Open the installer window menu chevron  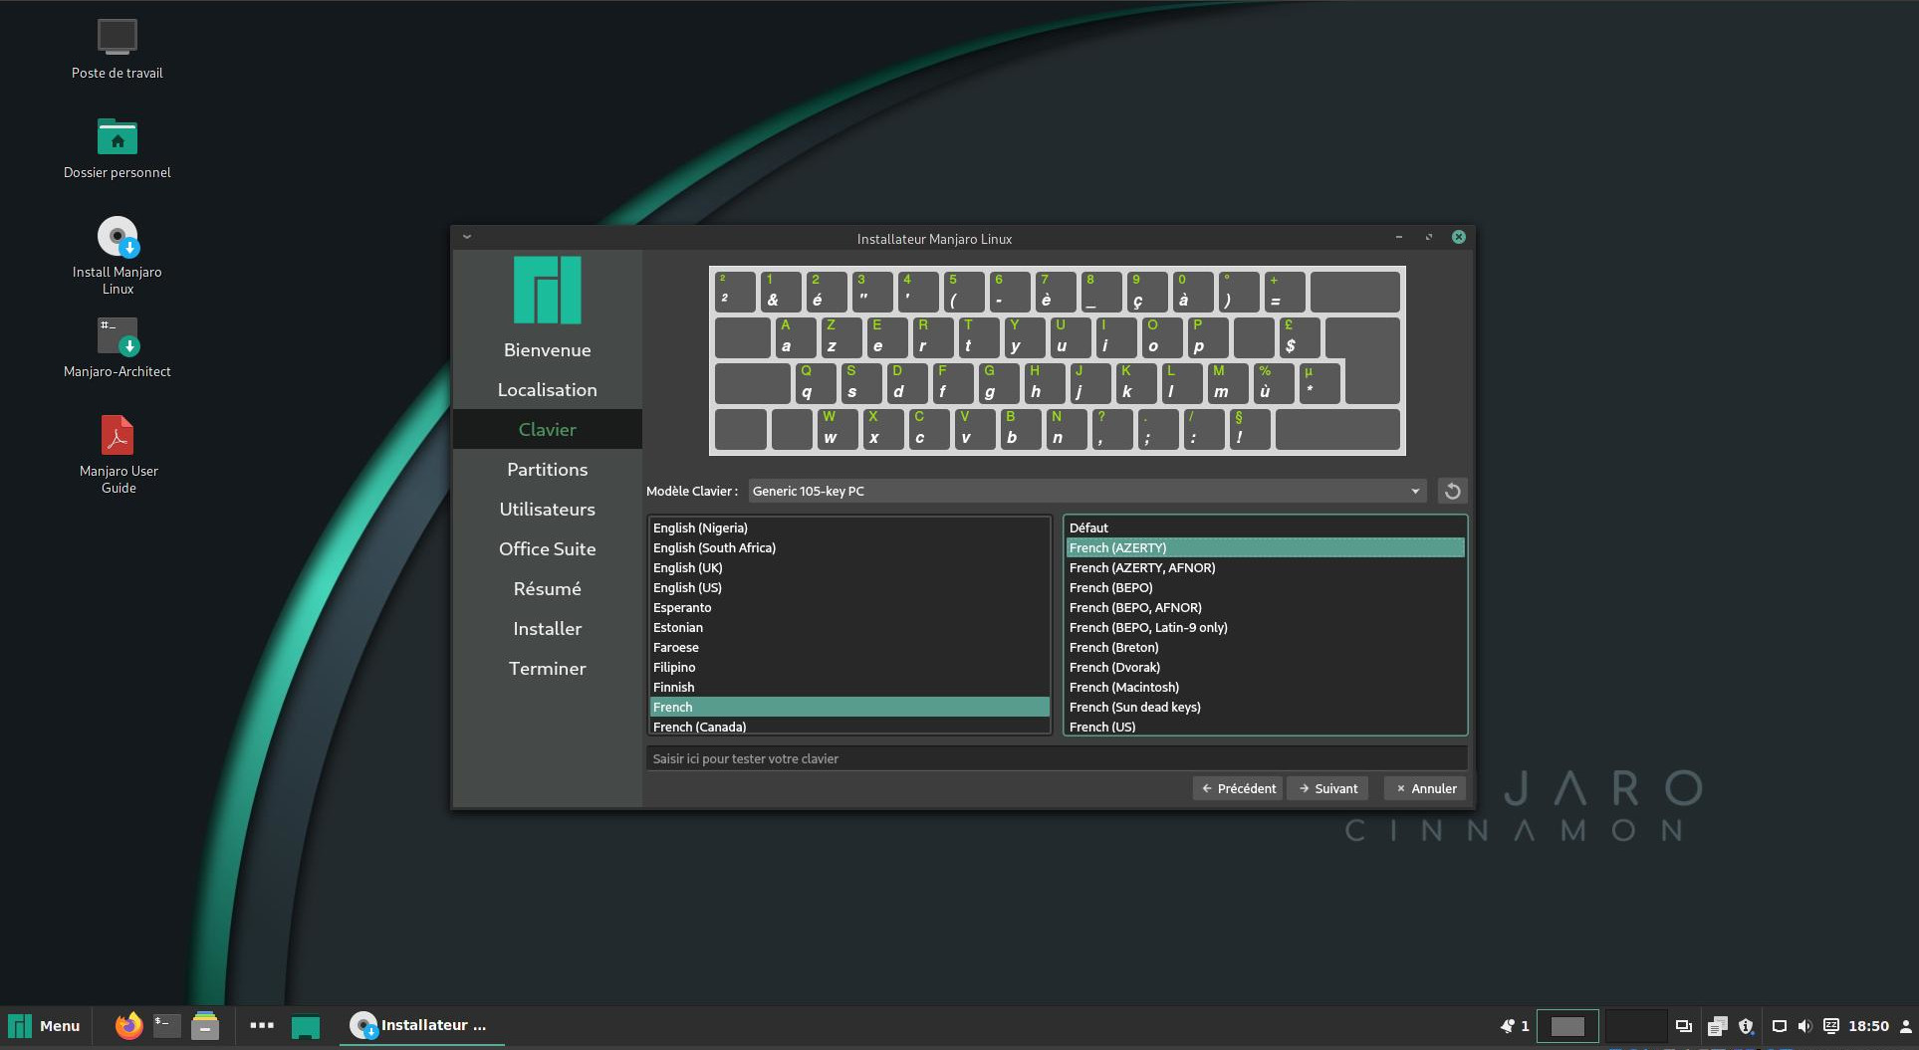[x=467, y=238]
